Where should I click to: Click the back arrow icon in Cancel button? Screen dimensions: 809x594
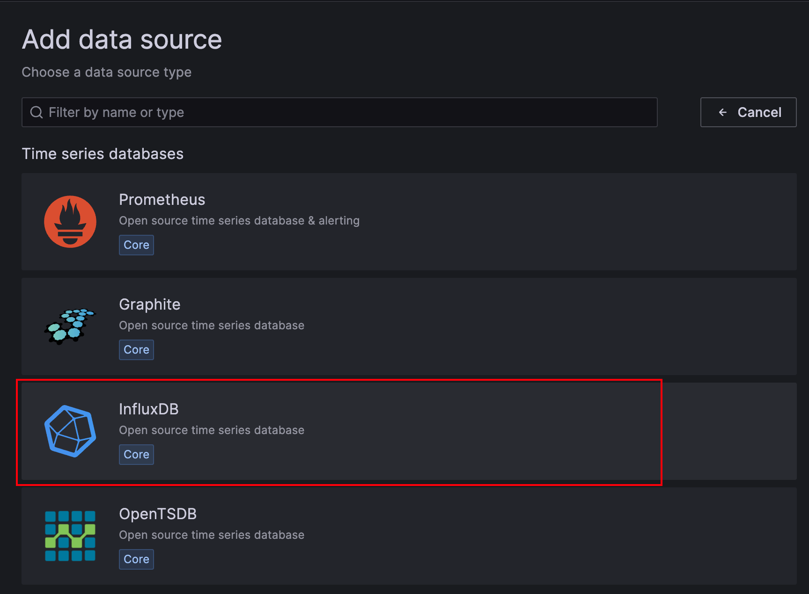pyautogui.click(x=723, y=112)
